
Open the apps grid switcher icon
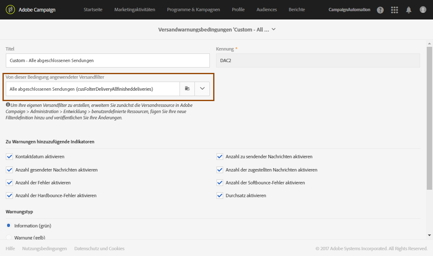click(394, 10)
